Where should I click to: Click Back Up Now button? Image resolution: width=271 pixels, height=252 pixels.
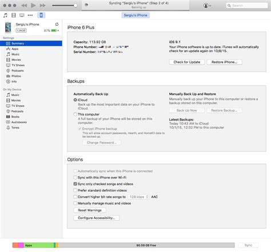coord(187,110)
